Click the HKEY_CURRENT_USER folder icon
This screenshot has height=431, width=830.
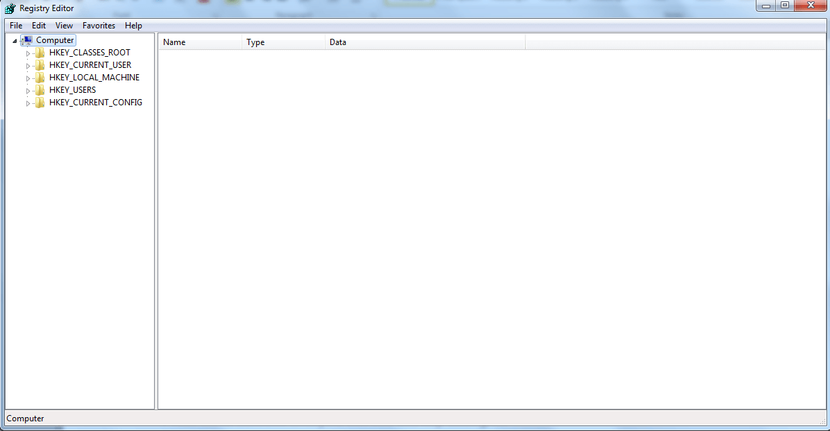coord(40,65)
